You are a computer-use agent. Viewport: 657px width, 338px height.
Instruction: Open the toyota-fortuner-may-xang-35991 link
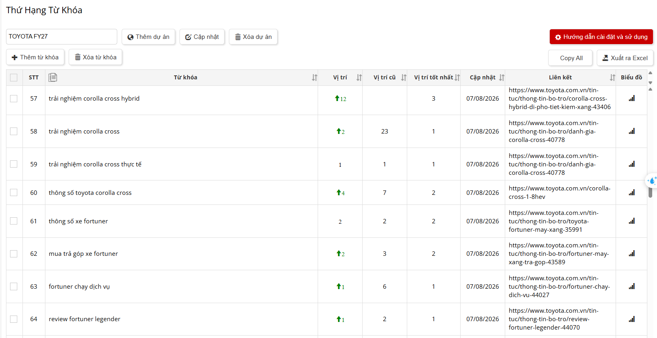point(553,221)
